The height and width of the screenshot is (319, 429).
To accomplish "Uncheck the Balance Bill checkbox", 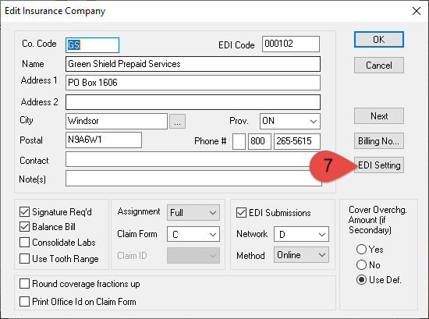I will [x=25, y=226].
